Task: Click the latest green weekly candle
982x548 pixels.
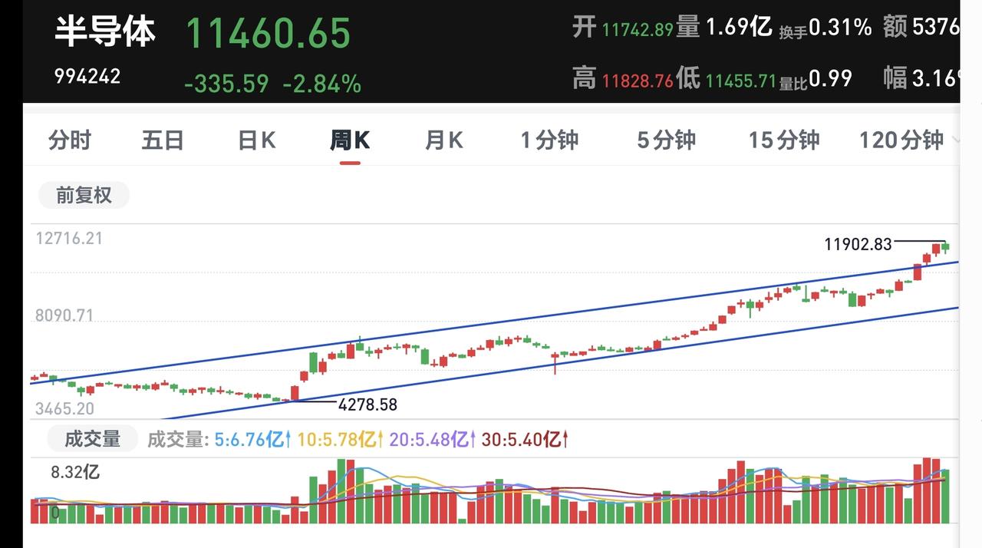Action: [x=945, y=247]
